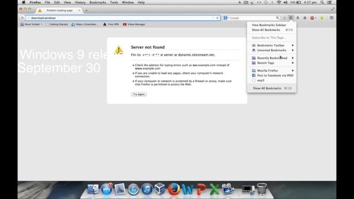Enter full screen with corner arrows

(333, 9)
